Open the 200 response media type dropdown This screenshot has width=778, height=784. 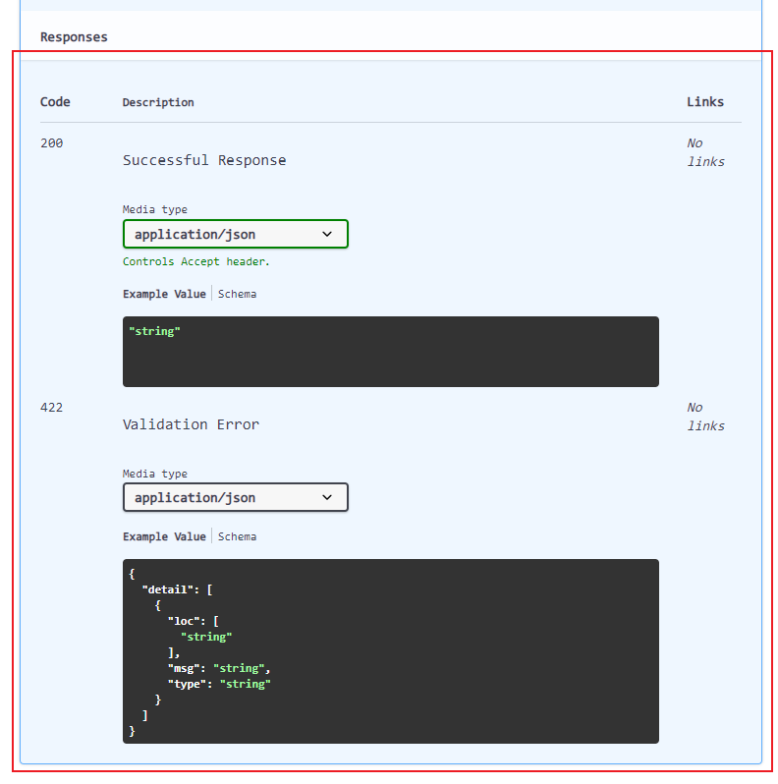[x=234, y=234]
